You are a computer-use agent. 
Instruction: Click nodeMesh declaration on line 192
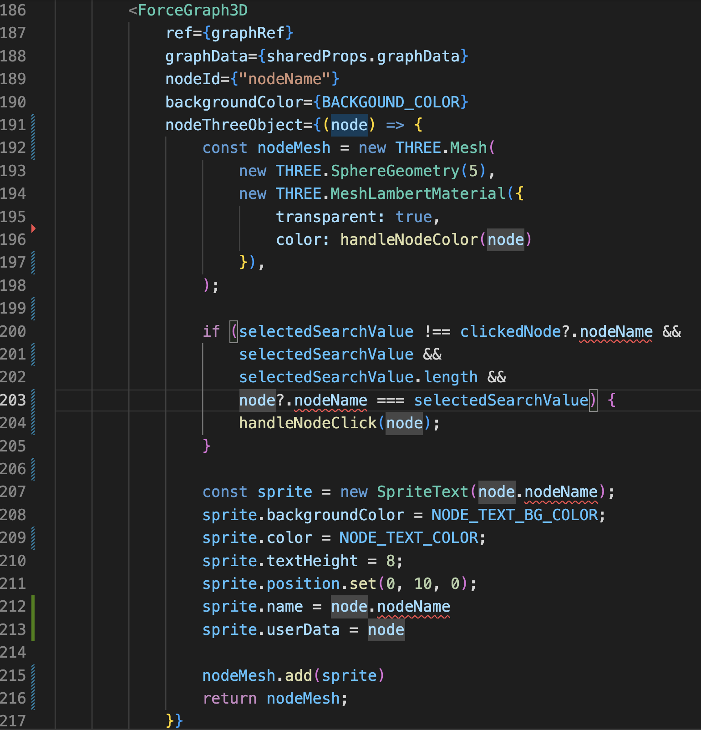pos(294,147)
